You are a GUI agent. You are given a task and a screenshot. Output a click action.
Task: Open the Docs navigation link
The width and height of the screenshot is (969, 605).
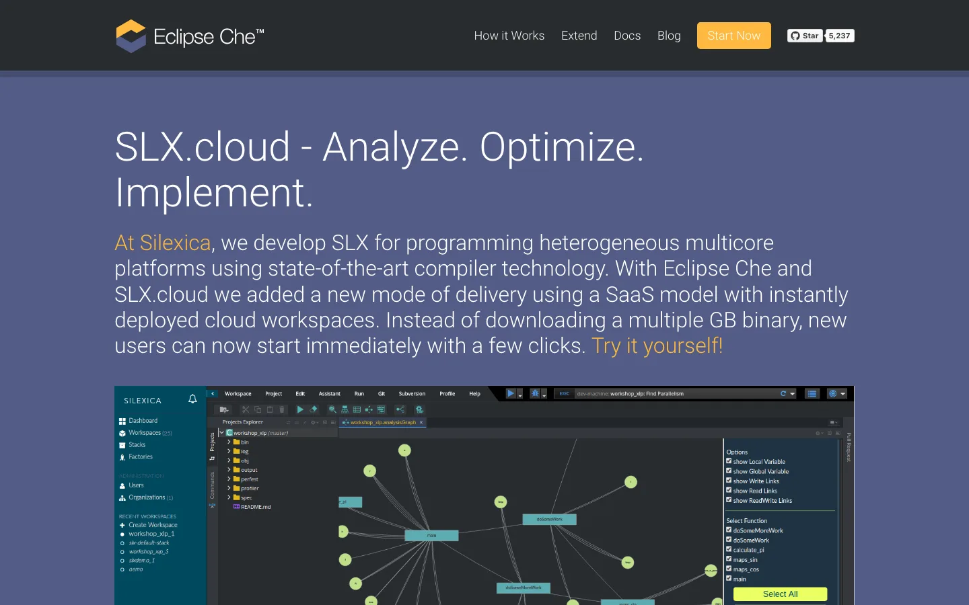pos(627,36)
